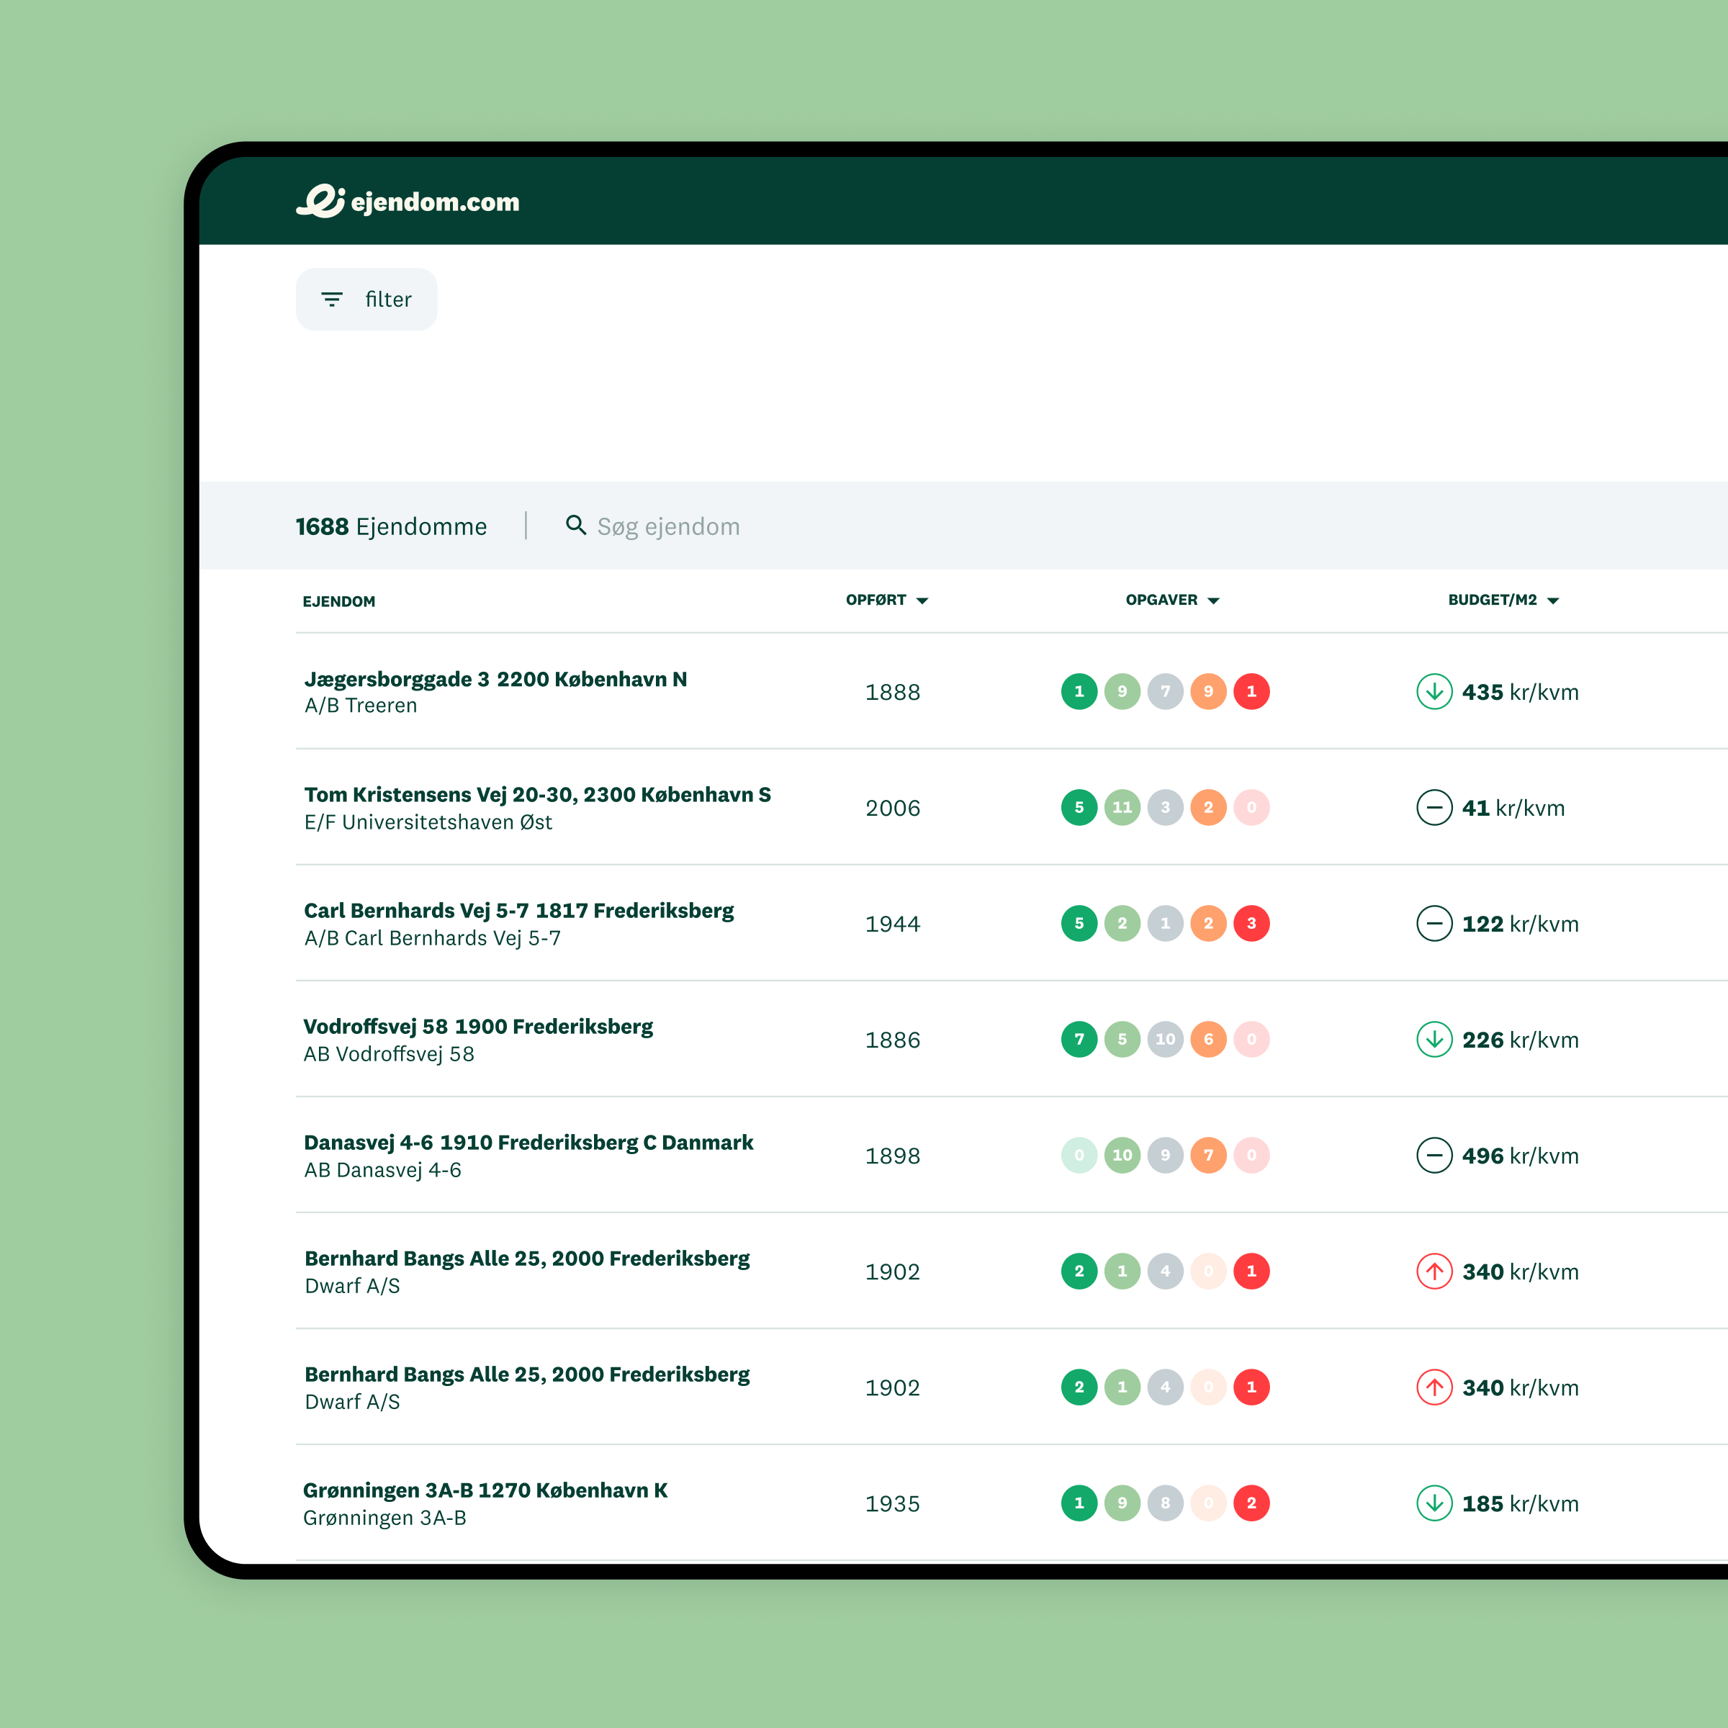Click AB Danasvej 4-6 owner name
1728x1728 pixels.
coord(383,1170)
